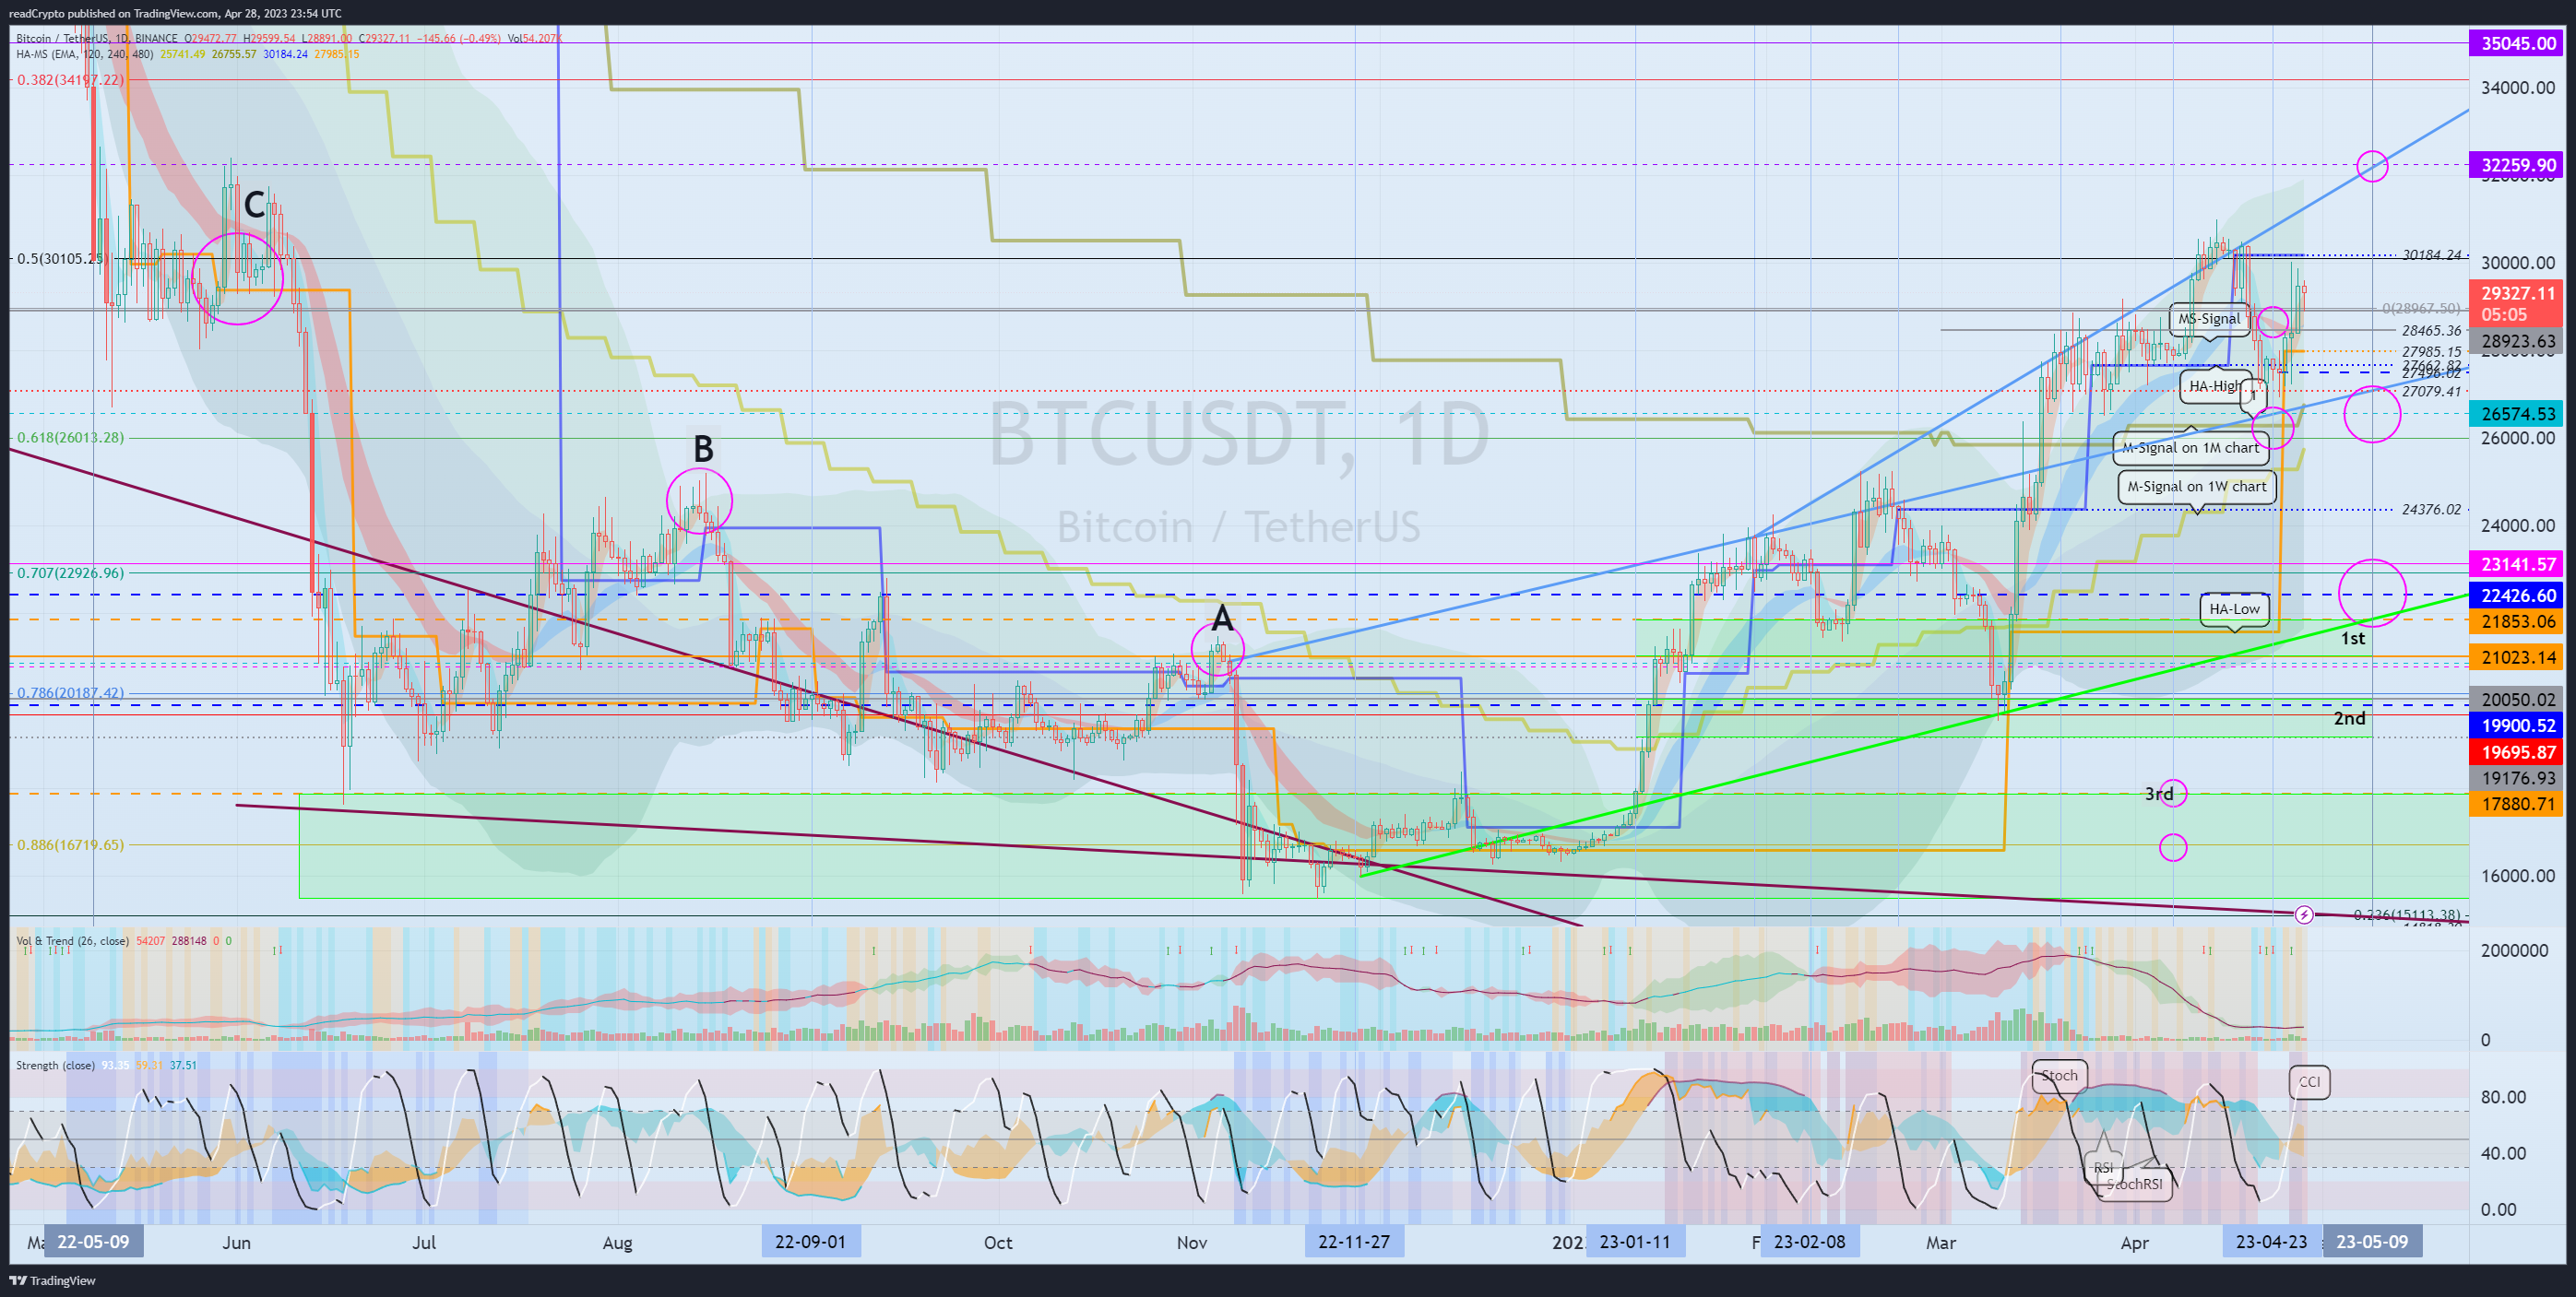
Task: Select the CCI callout in Strength pane
Action: pyautogui.click(x=2310, y=1082)
